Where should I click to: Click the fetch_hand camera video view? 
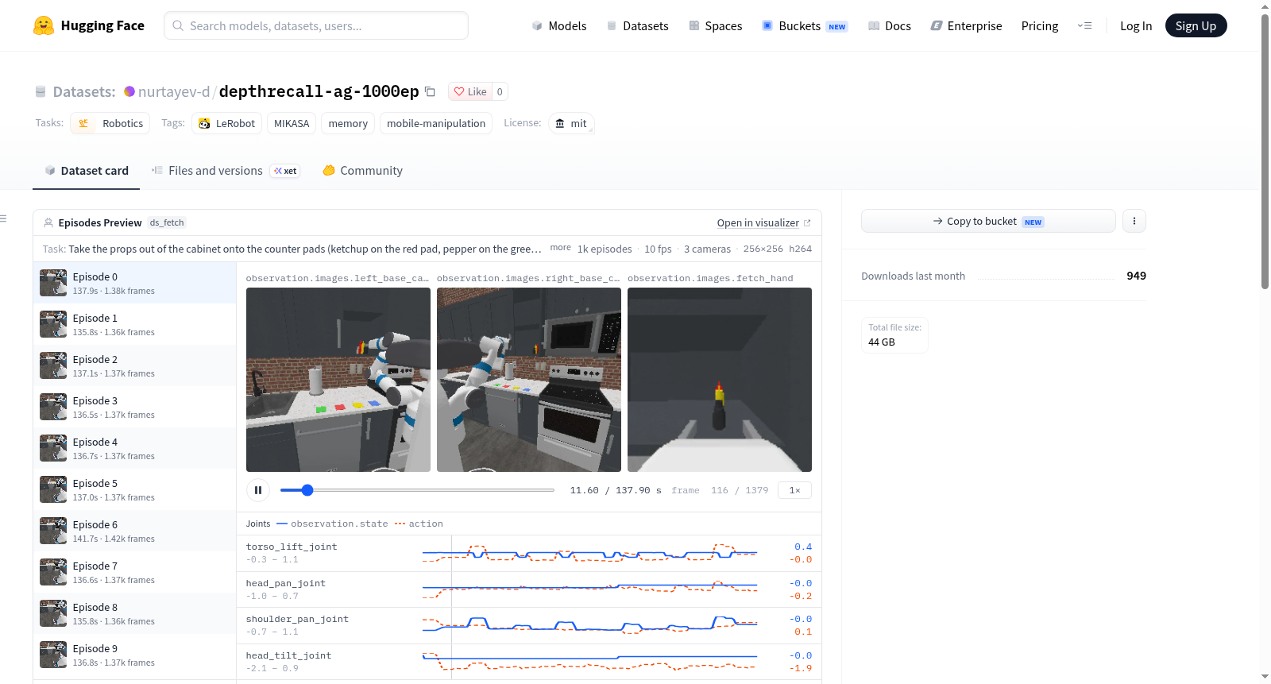coord(720,380)
